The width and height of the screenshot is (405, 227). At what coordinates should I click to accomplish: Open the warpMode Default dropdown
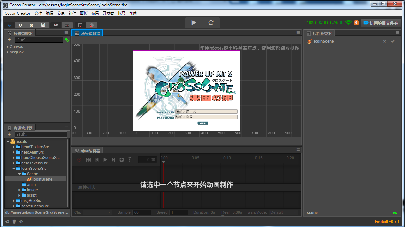click(284, 212)
